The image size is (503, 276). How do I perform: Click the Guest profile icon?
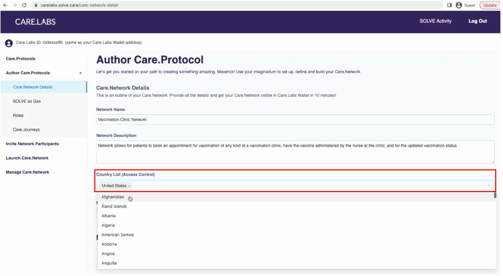[459, 5]
